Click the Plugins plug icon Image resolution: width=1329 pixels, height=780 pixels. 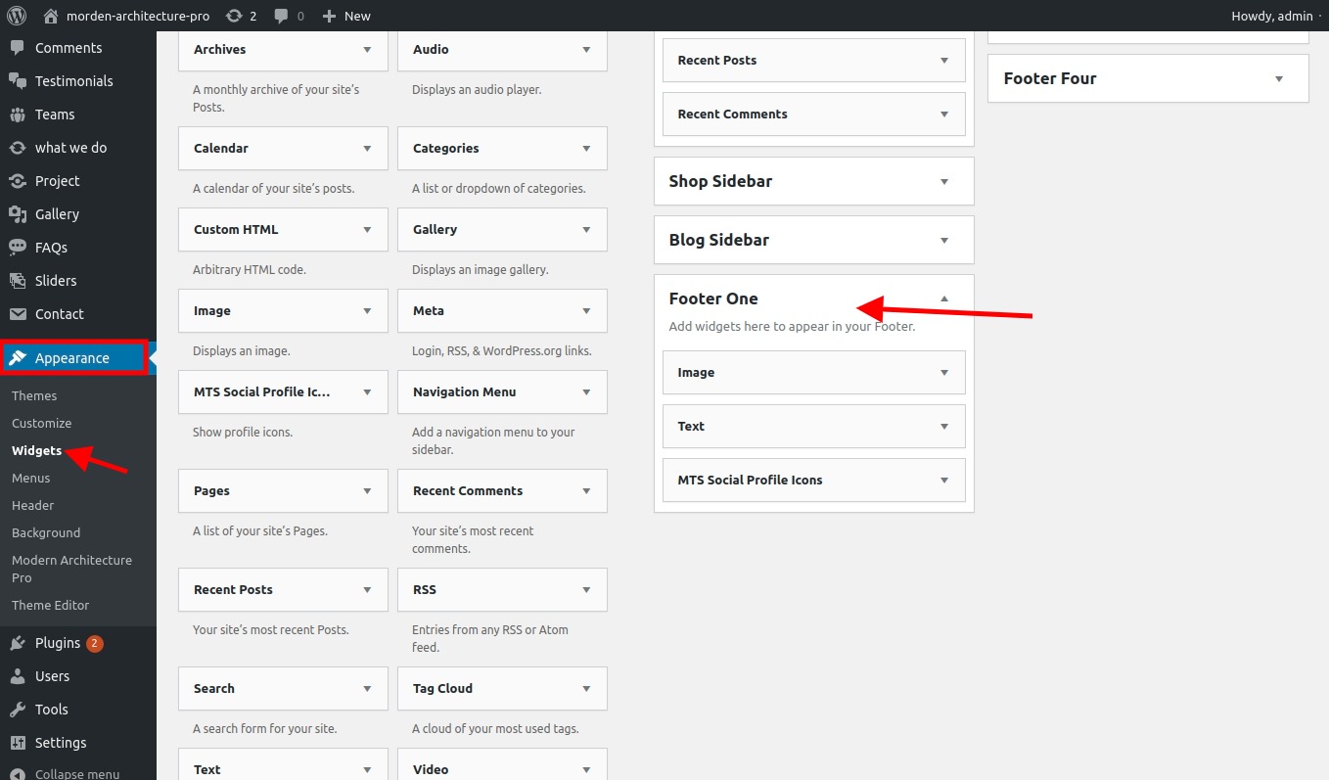pos(18,643)
